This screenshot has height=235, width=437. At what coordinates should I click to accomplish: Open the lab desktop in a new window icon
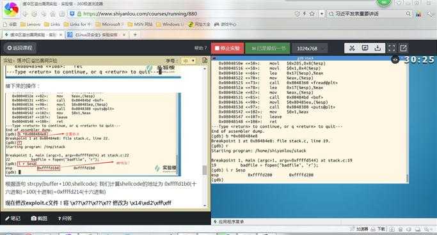click(403, 48)
